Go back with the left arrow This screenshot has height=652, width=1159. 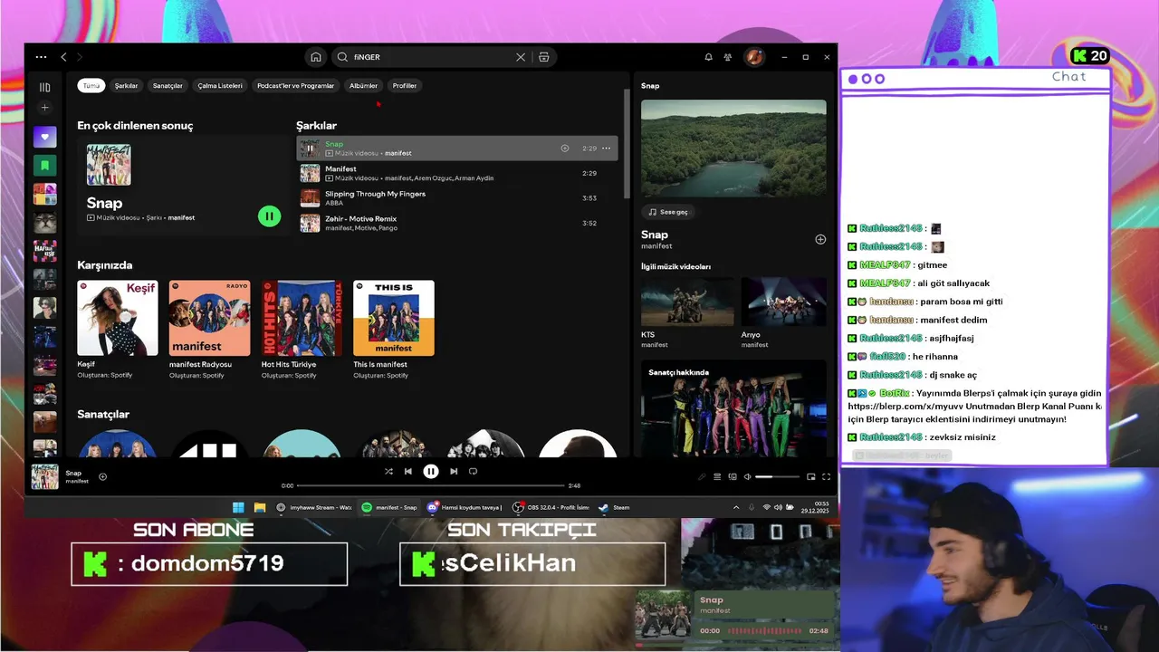click(63, 57)
